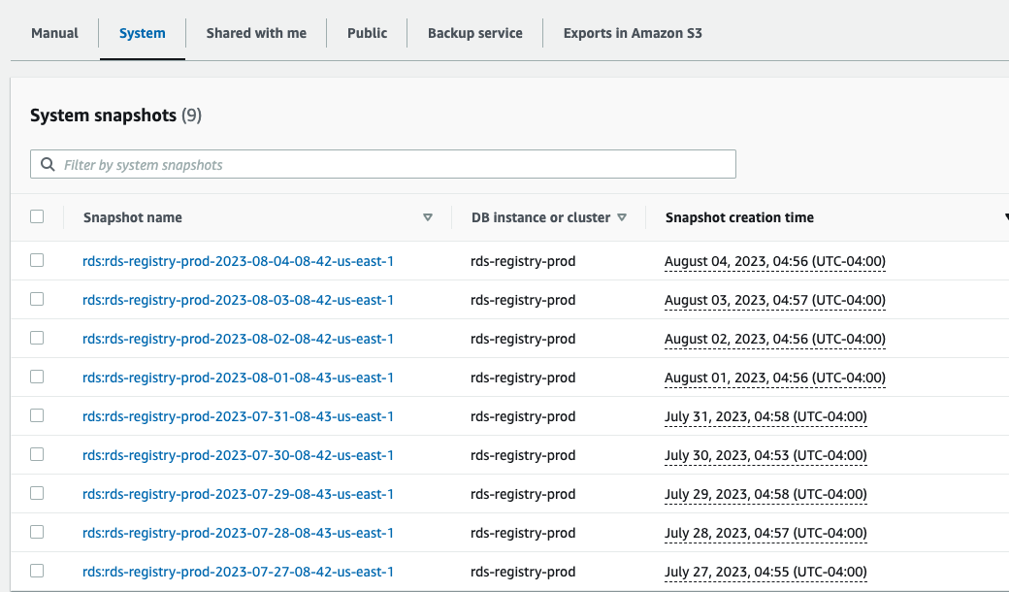Image resolution: width=1009 pixels, height=592 pixels.
Task: Open snapshot rds-registry-prod-2023-08-03-08-42-us-east-1
Action: [238, 300]
